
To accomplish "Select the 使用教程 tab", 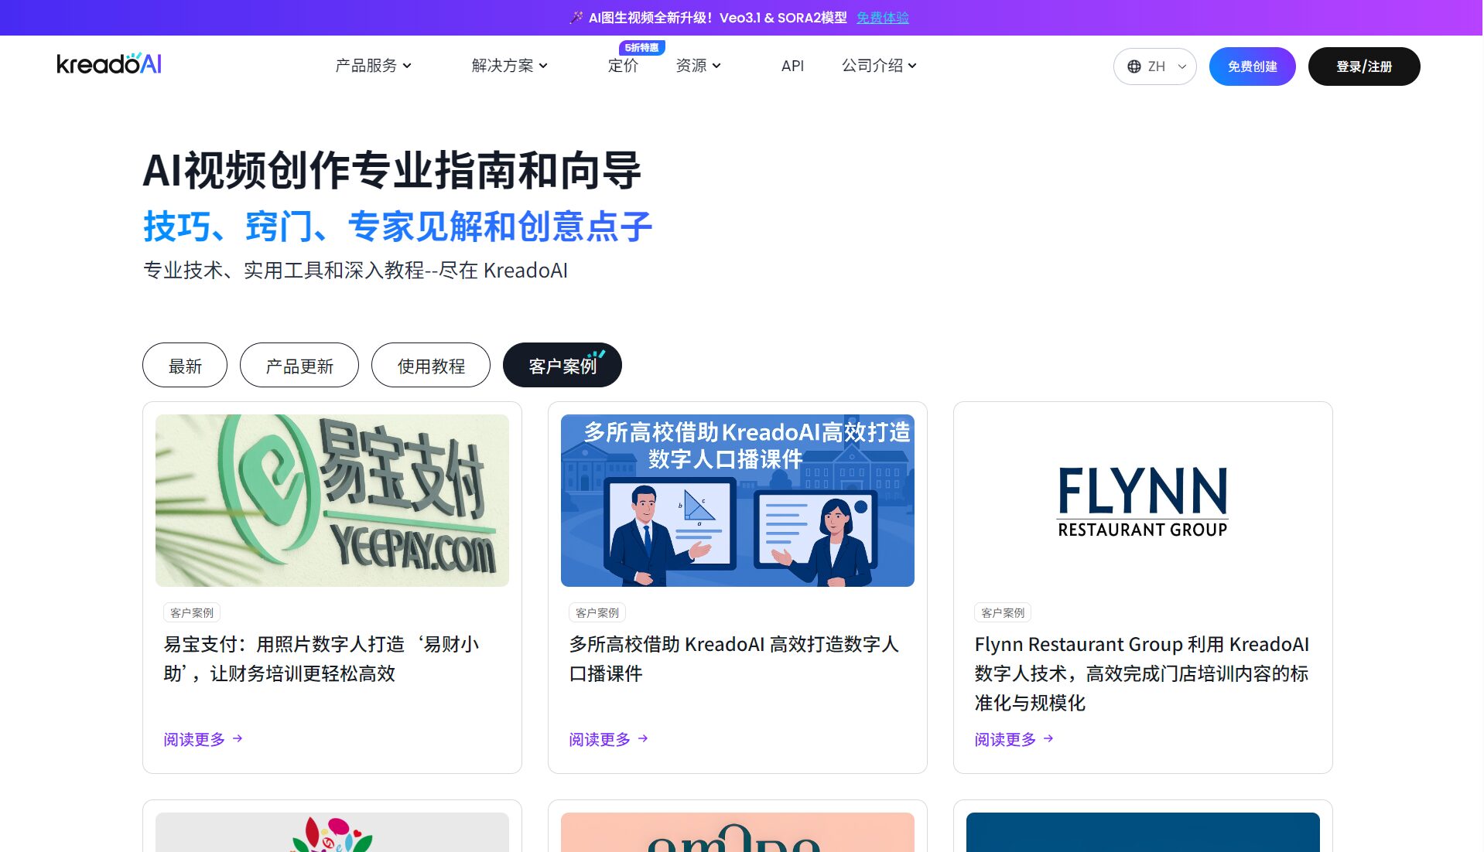I will [x=431, y=366].
